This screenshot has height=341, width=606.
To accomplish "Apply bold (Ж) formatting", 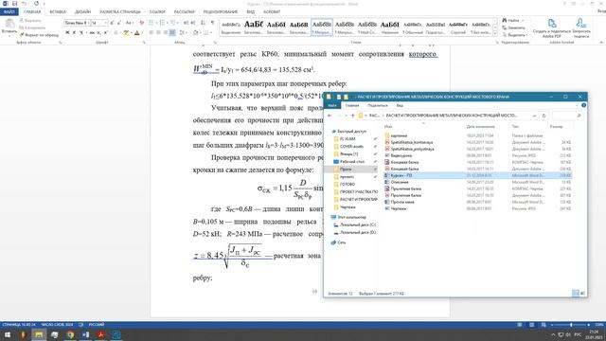I will [67, 33].
